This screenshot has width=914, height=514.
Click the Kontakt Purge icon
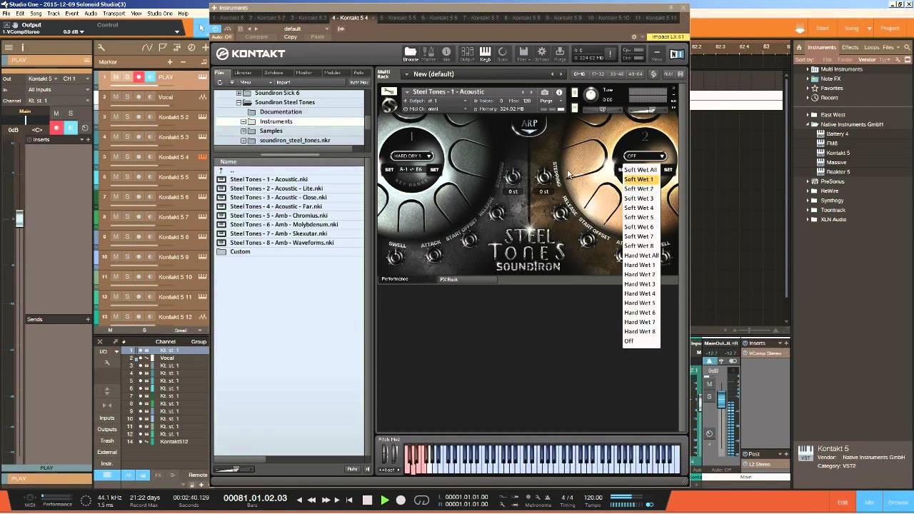560,54
